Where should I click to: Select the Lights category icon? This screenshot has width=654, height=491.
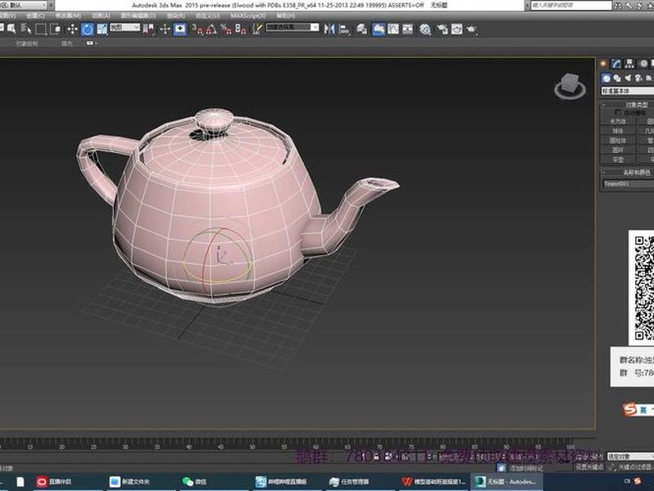coord(628,78)
